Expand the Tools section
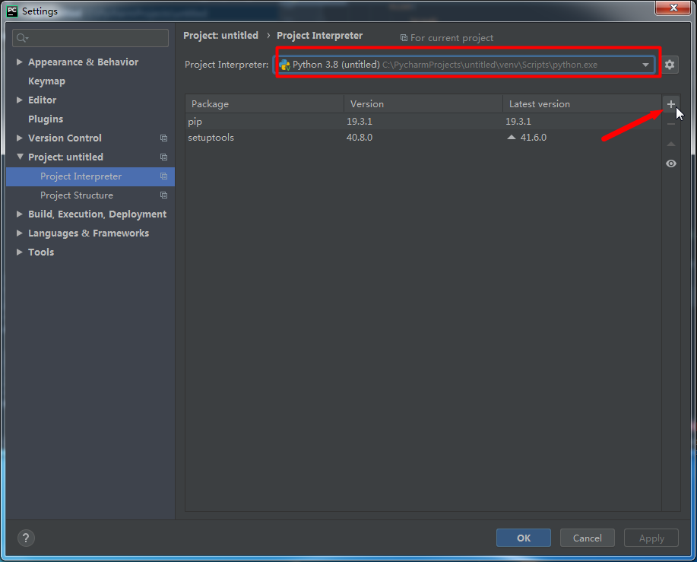 pos(20,252)
